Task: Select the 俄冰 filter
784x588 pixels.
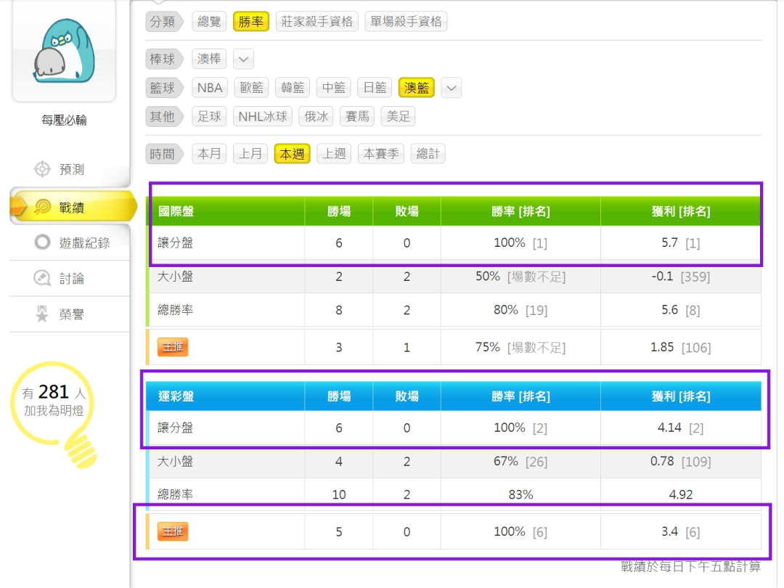Action: click(x=316, y=116)
